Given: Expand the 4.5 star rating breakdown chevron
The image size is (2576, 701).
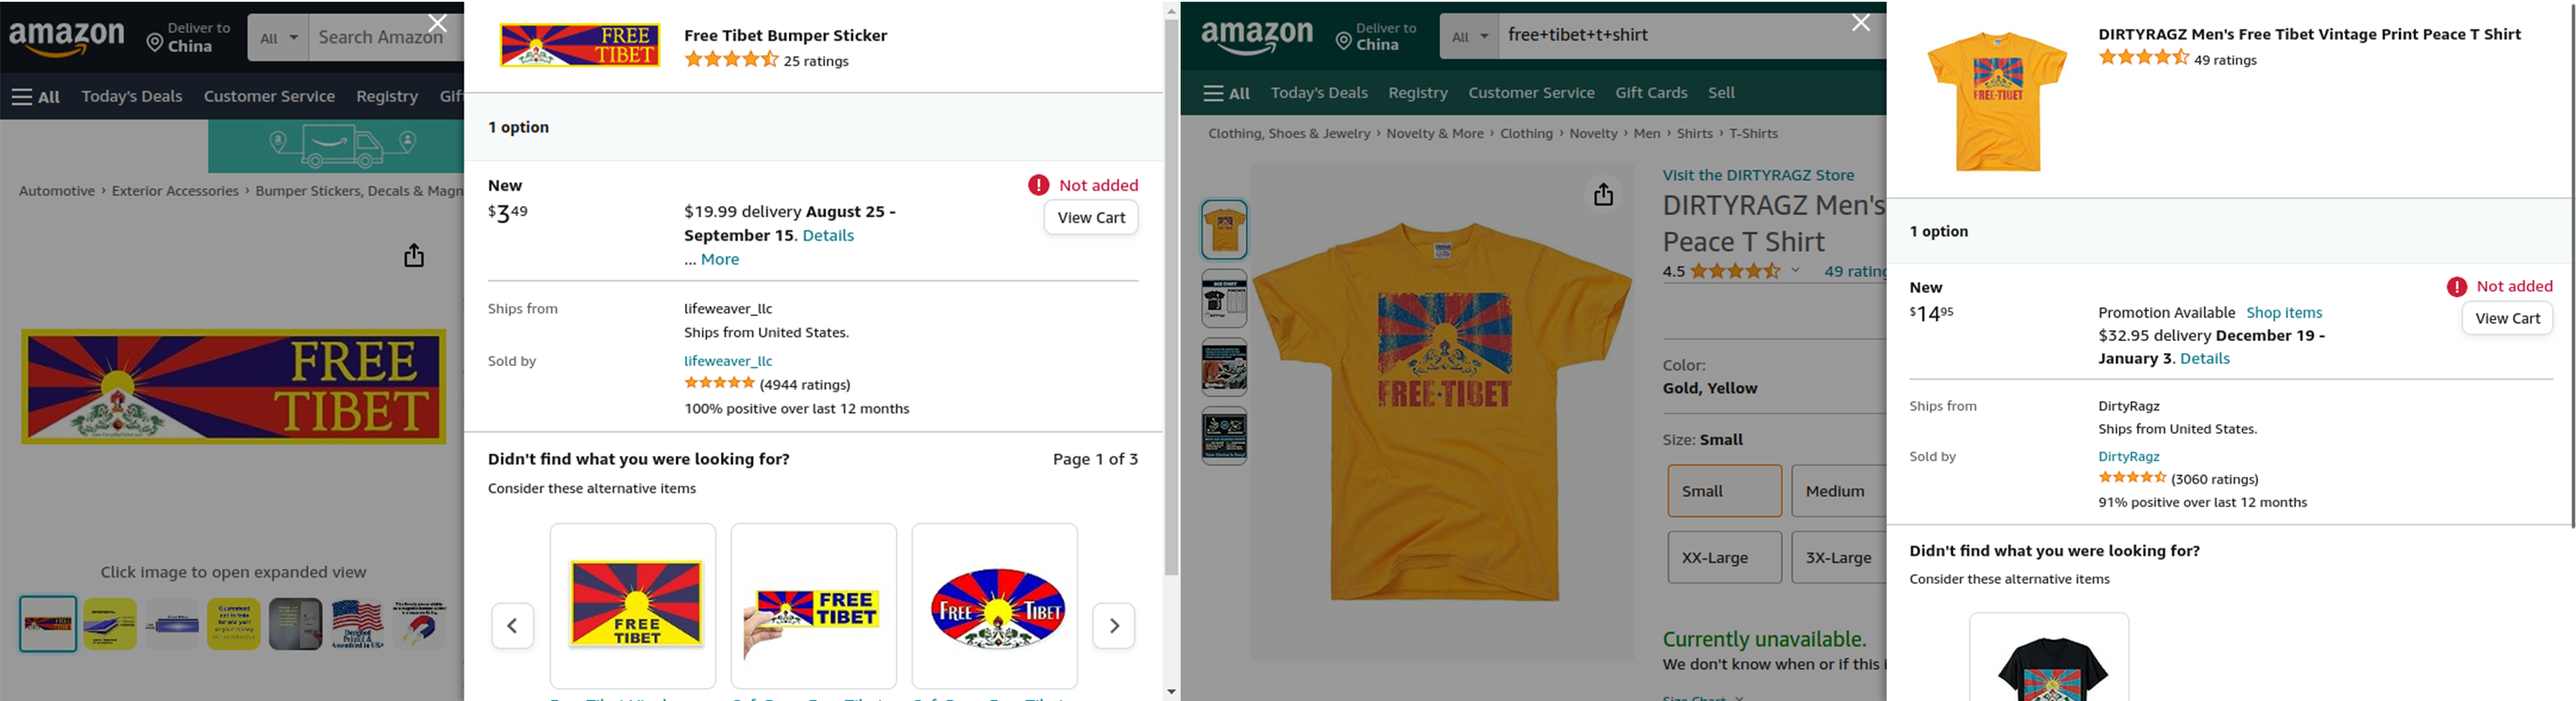Looking at the screenshot, I should (x=1795, y=271).
